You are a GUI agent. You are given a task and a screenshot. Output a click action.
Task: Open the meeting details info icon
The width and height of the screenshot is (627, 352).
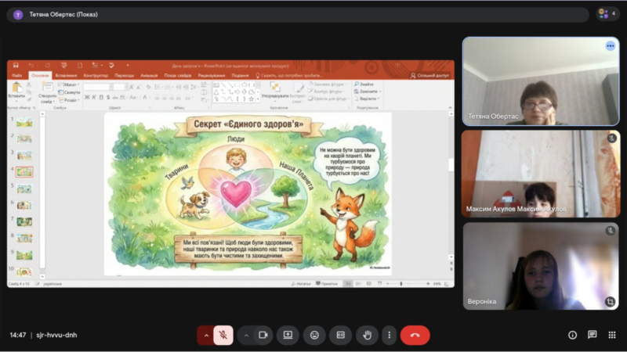(572, 335)
